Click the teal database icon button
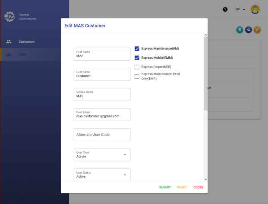 point(240,30)
